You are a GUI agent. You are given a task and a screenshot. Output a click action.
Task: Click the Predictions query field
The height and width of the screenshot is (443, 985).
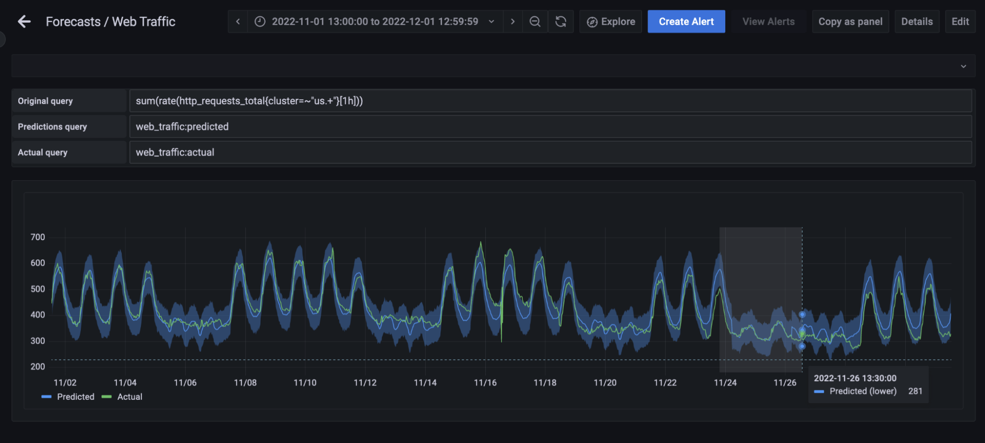[550, 127]
